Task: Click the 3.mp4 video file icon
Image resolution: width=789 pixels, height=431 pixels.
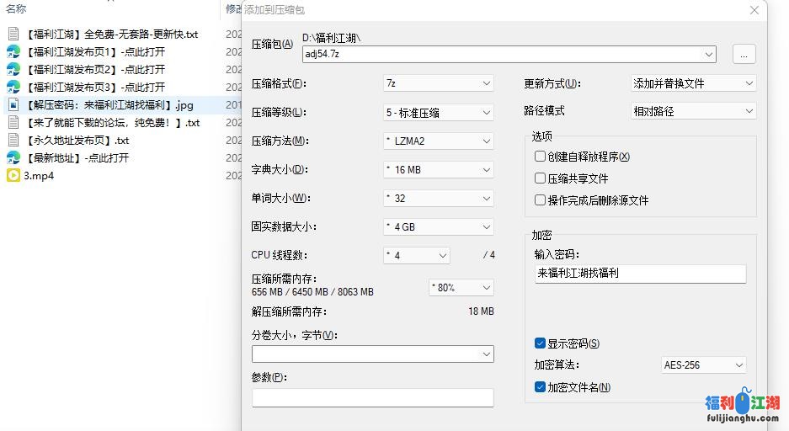Action: pos(13,176)
